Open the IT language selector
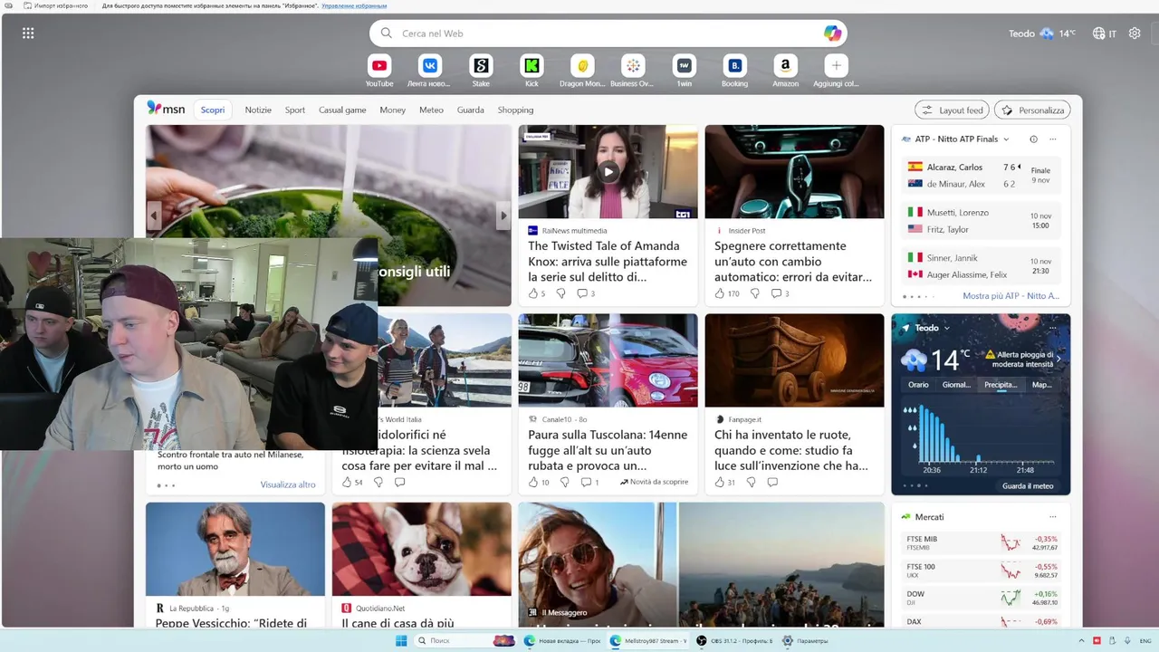 pos(1105,34)
